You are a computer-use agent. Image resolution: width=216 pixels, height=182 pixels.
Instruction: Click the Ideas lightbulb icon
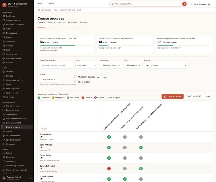[x=4, y=84]
